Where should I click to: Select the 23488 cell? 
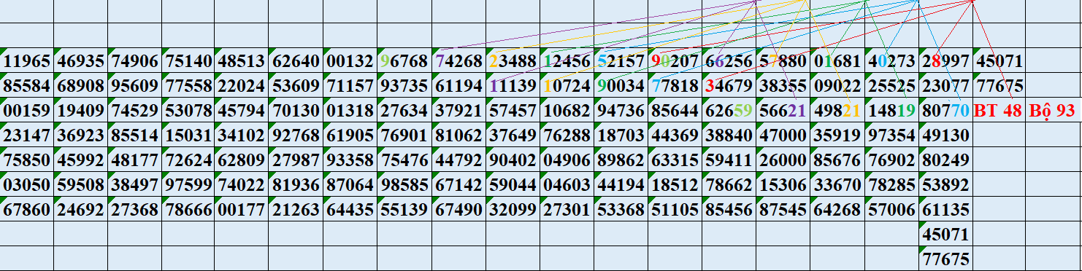pyautogui.click(x=513, y=61)
